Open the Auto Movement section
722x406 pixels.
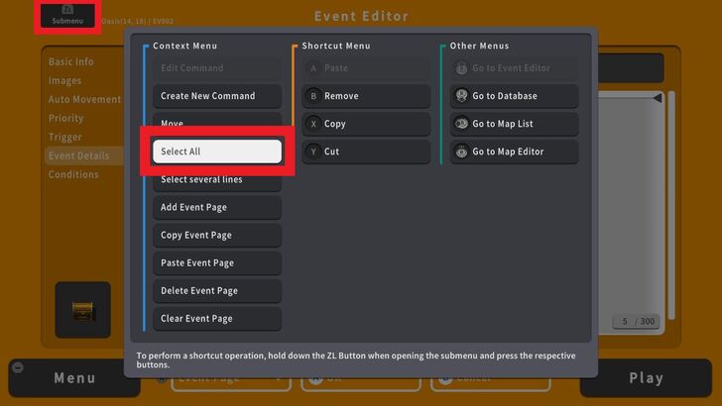point(84,99)
